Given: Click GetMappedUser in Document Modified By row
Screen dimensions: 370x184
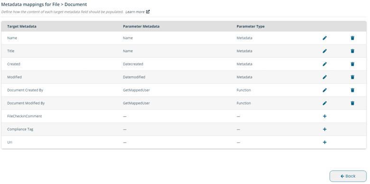Looking at the screenshot, I should pos(137,103).
